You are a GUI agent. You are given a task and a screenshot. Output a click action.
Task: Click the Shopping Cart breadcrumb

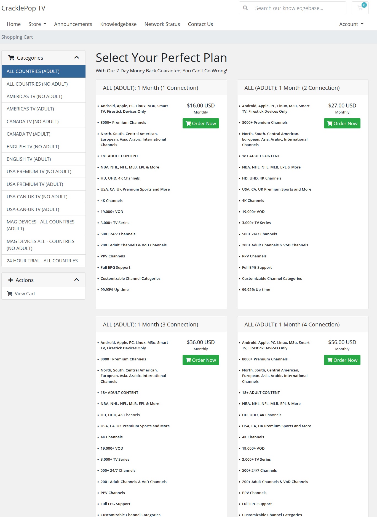click(x=17, y=37)
